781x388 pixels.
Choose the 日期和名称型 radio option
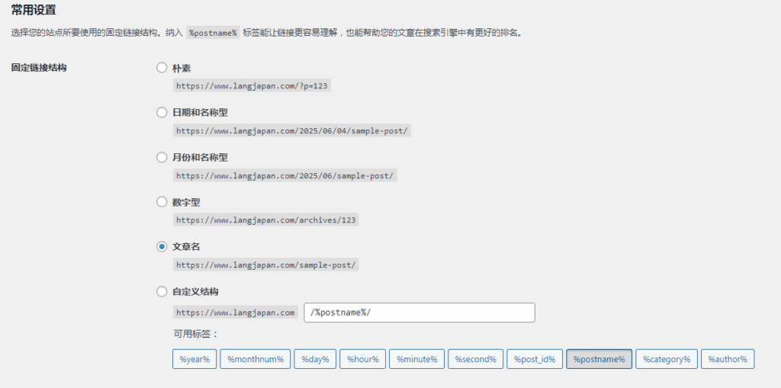click(162, 112)
